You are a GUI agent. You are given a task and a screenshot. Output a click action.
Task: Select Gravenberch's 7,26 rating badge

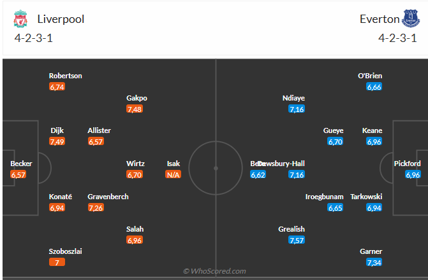tap(96, 207)
